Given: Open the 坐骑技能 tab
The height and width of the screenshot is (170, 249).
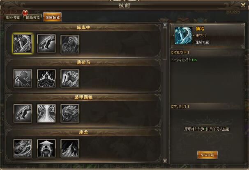Looking at the screenshot, I should pos(53,17).
